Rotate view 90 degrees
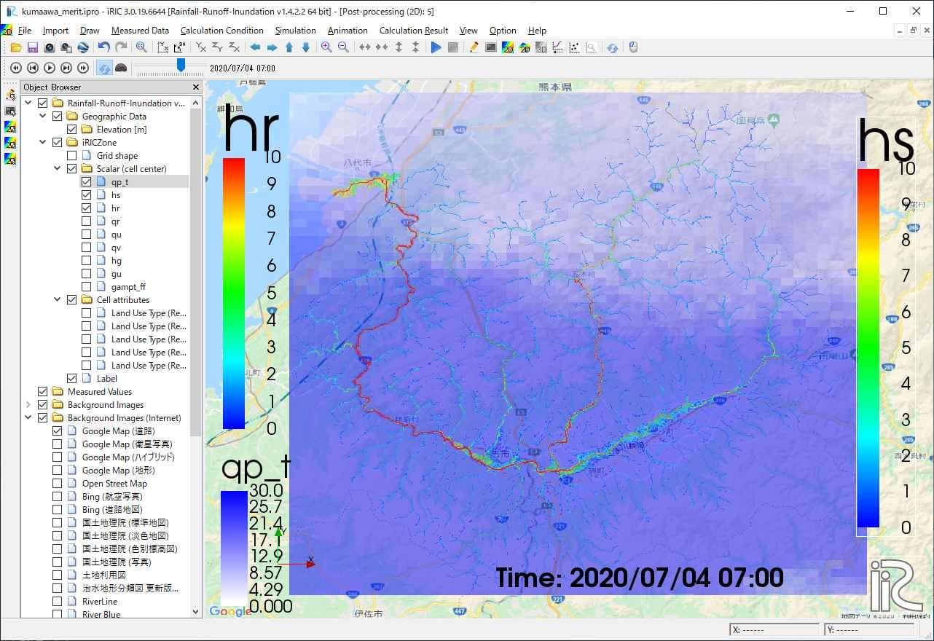Image resolution: width=934 pixels, height=641 pixels. click(x=179, y=47)
